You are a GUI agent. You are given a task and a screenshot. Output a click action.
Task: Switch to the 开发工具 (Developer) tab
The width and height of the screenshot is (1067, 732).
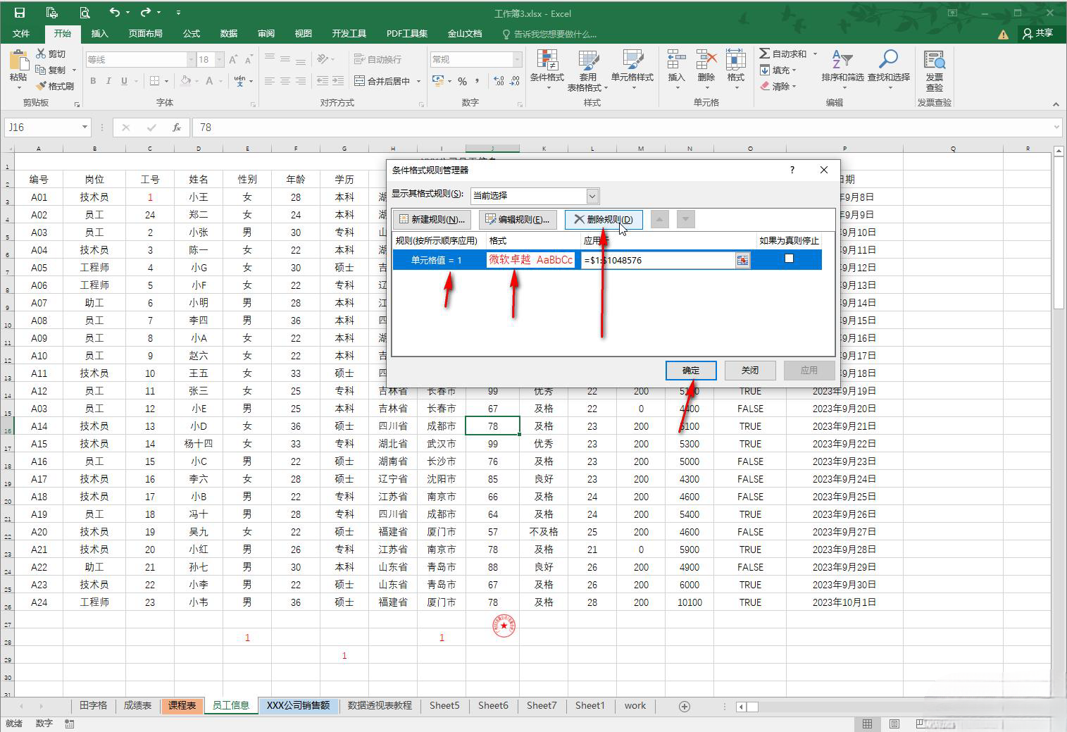pos(349,33)
